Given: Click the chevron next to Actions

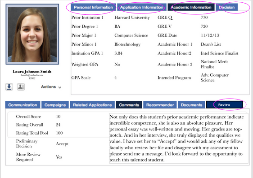Looking at the screenshot, I should coord(60,87).
